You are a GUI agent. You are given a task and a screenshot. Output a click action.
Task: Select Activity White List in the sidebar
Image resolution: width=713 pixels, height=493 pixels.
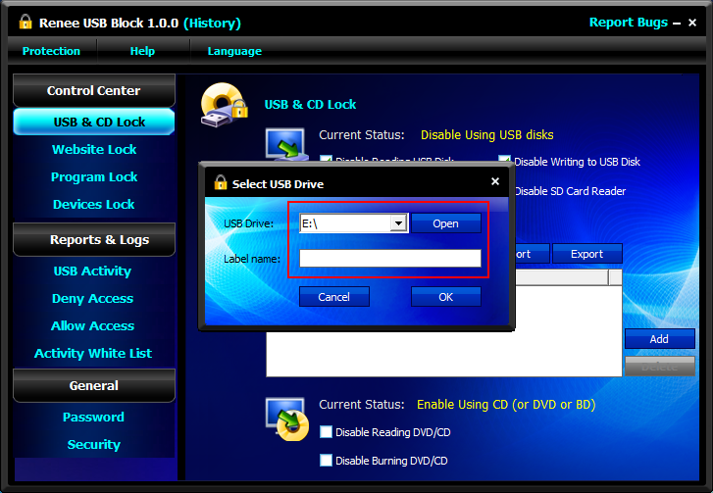pyautogui.click(x=93, y=354)
